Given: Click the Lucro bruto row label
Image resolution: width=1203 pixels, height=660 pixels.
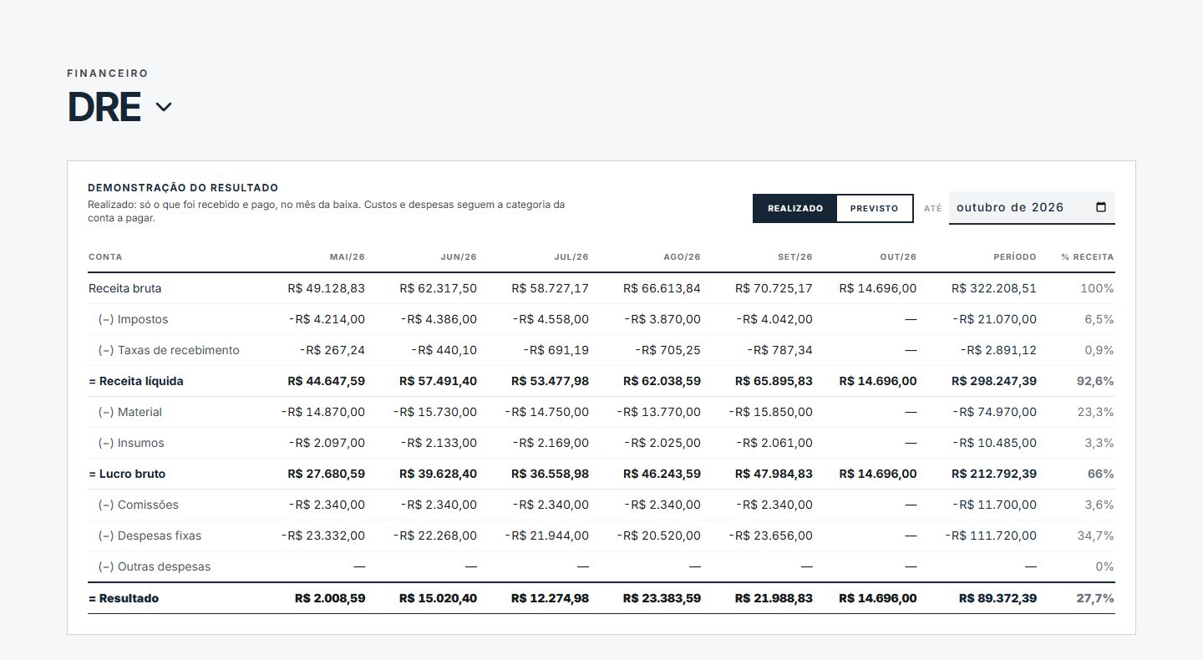Looking at the screenshot, I should point(127,474).
